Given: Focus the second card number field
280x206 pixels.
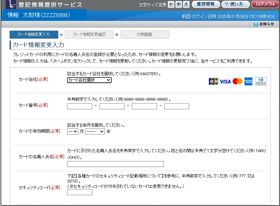Looking at the screenshot, I should [112, 106].
